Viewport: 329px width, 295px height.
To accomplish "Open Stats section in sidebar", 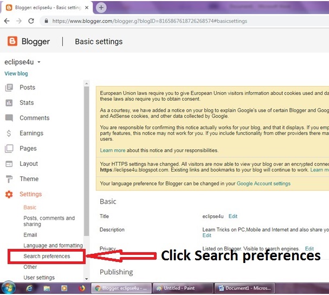I will [x=27, y=102].
